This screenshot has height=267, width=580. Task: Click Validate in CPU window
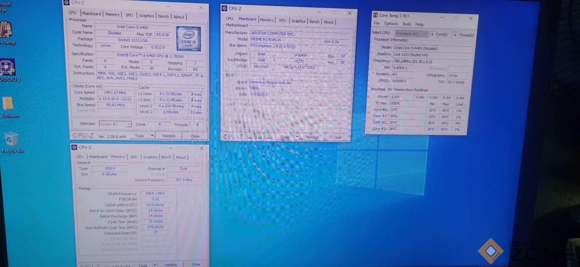(169, 136)
